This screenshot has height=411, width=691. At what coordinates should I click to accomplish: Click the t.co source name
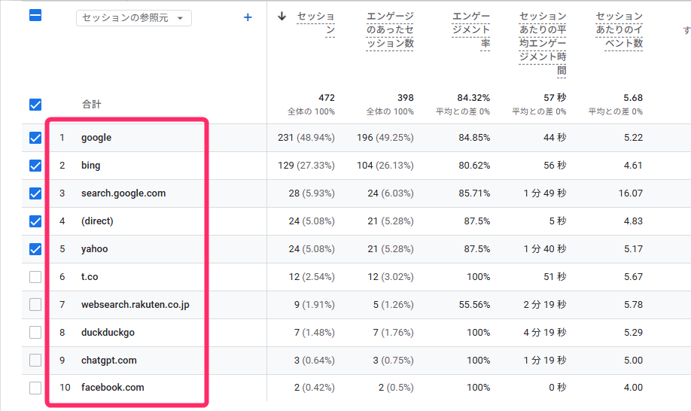[x=90, y=277]
